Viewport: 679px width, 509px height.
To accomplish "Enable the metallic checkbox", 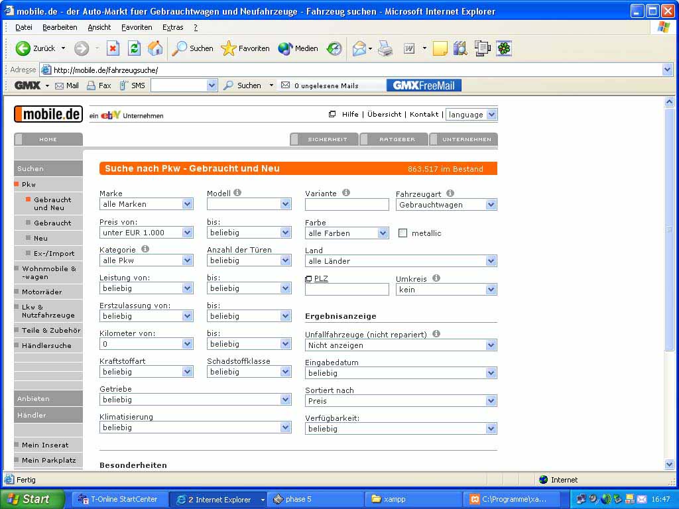I will [402, 233].
